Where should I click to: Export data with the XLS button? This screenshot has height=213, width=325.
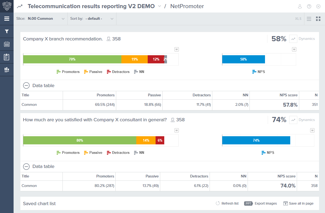(298, 19)
